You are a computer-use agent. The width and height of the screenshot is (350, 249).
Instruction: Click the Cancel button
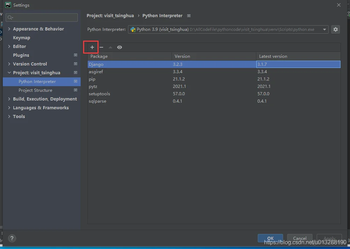pyautogui.click(x=300, y=238)
